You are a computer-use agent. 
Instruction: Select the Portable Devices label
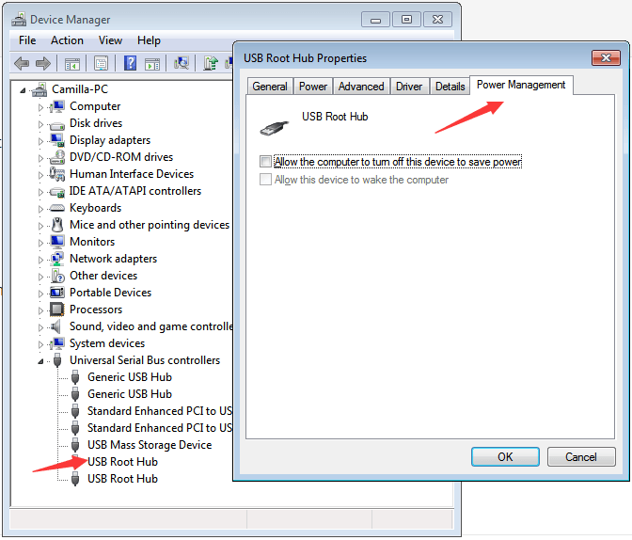pos(110,293)
